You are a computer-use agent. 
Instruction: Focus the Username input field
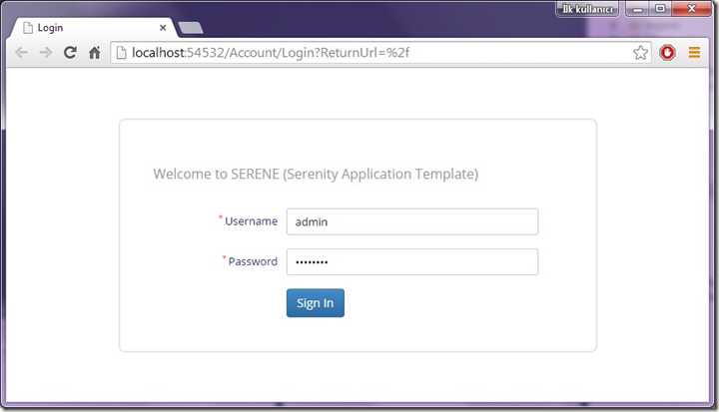point(412,221)
